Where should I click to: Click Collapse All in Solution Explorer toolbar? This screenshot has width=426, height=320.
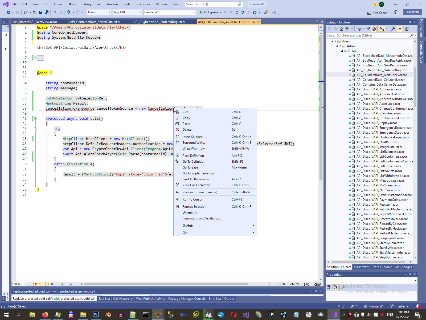click(368, 29)
